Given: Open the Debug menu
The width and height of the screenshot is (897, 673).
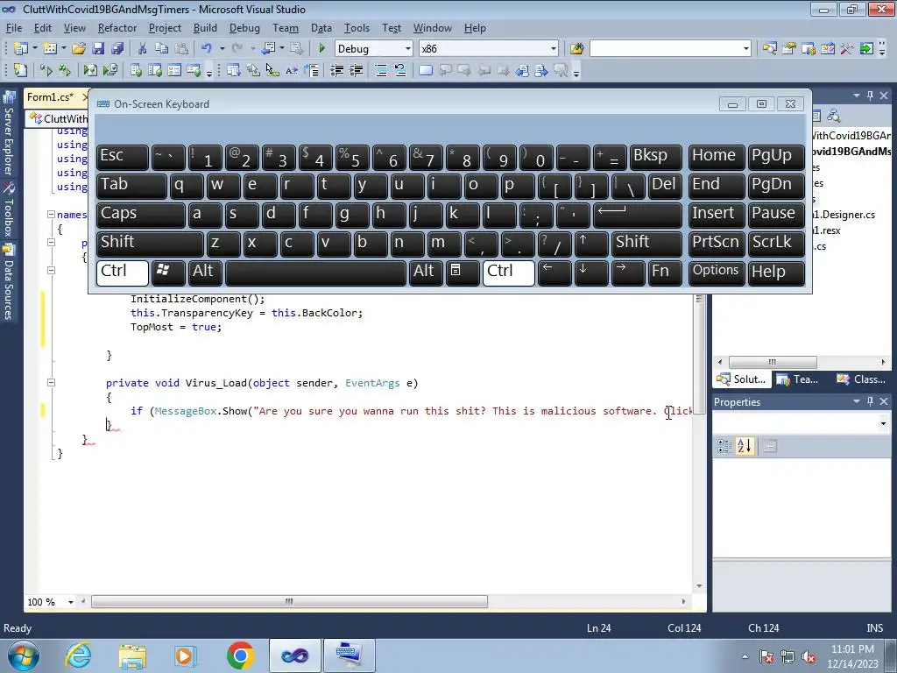Looking at the screenshot, I should [x=244, y=27].
